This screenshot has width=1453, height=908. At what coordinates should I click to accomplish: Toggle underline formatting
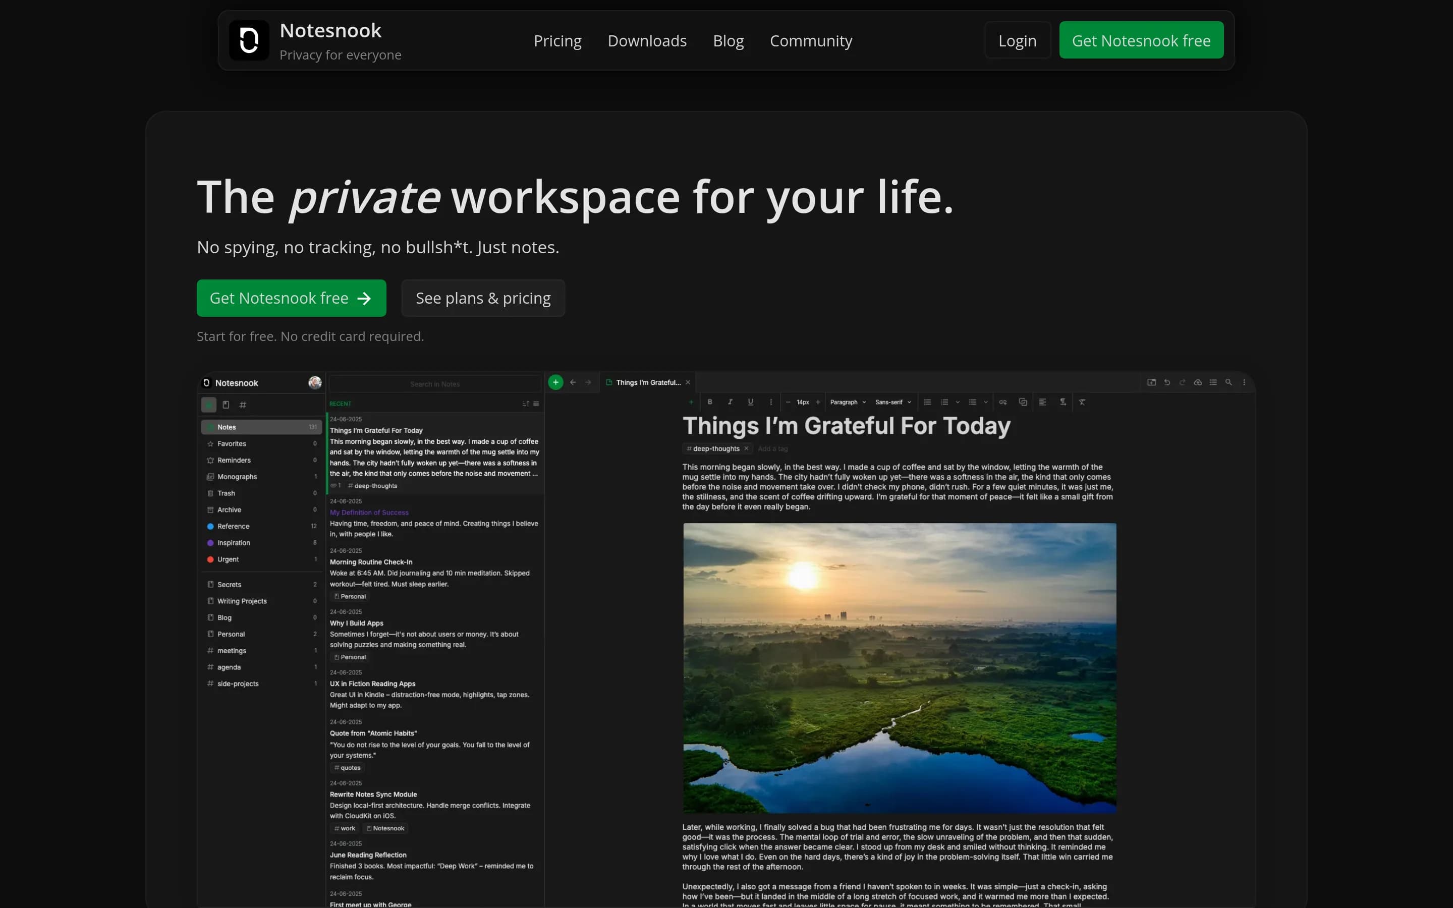tap(751, 402)
